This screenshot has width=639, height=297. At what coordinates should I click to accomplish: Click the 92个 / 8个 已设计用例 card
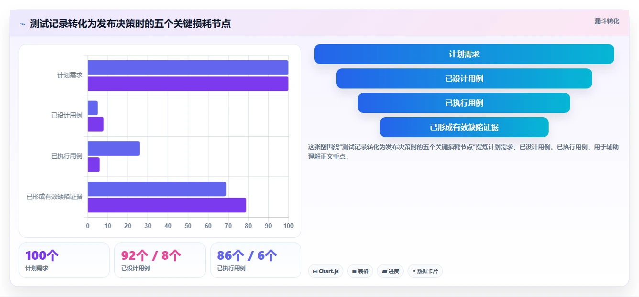click(160, 260)
